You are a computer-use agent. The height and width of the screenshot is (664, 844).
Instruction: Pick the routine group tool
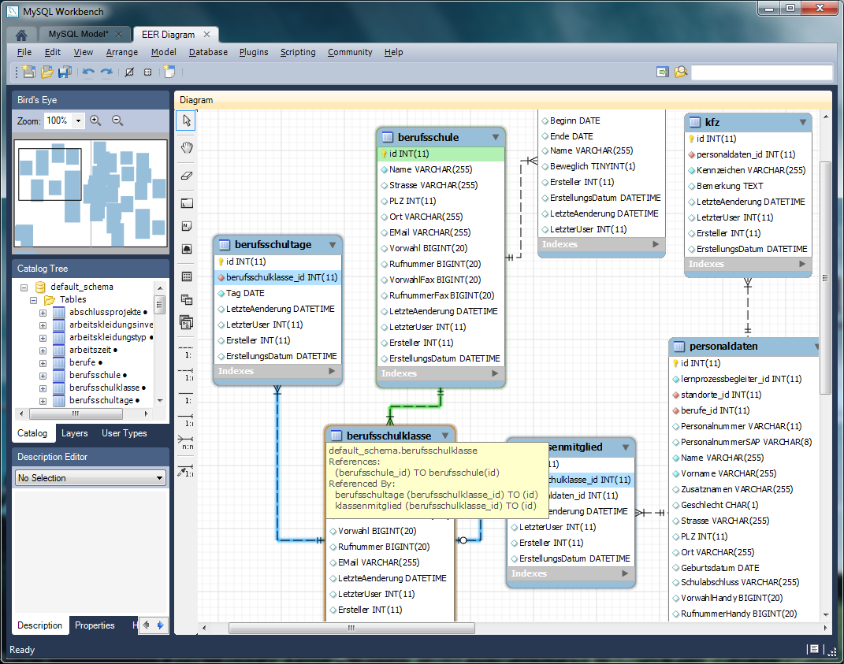(x=186, y=322)
